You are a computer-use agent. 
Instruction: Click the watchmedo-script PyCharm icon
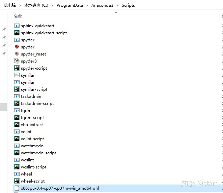click(17, 153)
